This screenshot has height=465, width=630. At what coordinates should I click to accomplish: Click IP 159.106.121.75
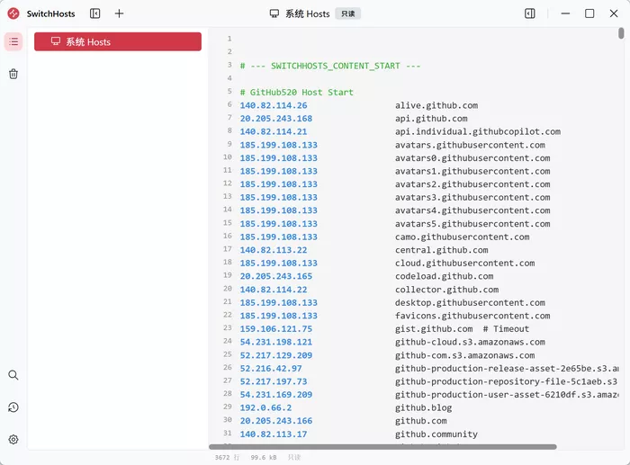pos(276,329)
